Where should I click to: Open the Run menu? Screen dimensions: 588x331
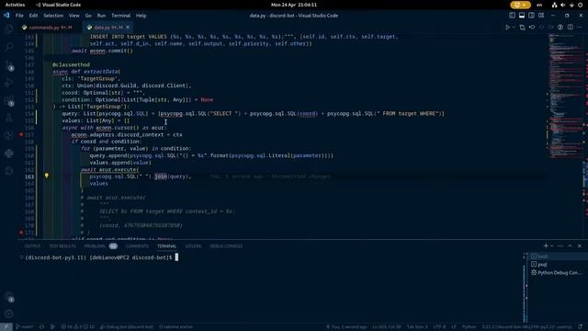click(x=101, y=16)
